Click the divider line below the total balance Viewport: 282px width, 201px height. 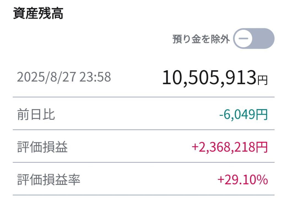pyautogui.click(x=143, y=97)
